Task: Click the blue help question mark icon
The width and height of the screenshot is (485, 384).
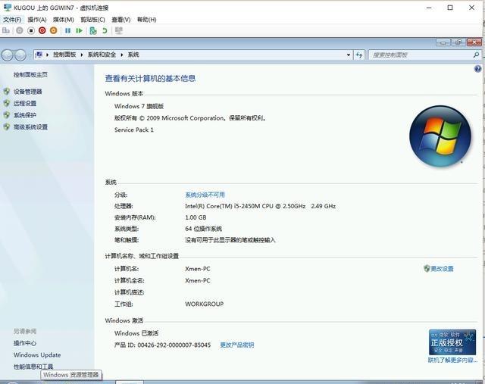Action: (477, 68)
